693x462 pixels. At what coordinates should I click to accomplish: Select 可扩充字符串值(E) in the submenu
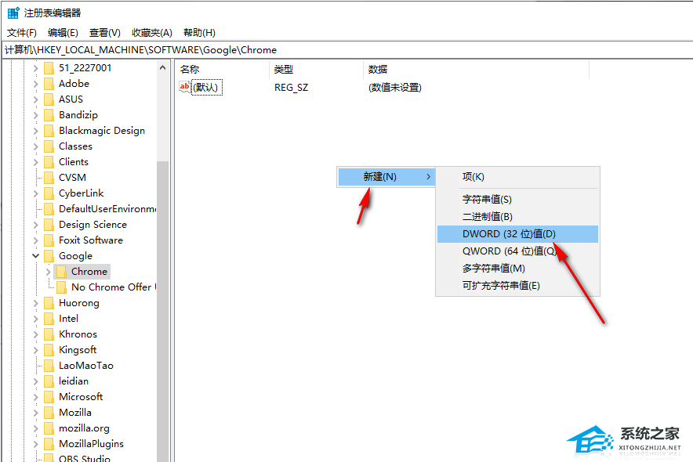[x=517, y=286]
